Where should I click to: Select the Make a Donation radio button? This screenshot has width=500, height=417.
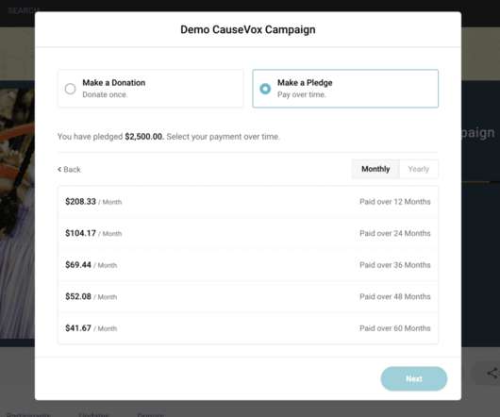[70, 89]
